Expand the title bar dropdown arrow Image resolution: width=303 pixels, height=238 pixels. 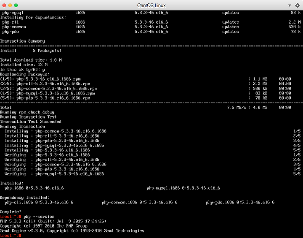290,5
